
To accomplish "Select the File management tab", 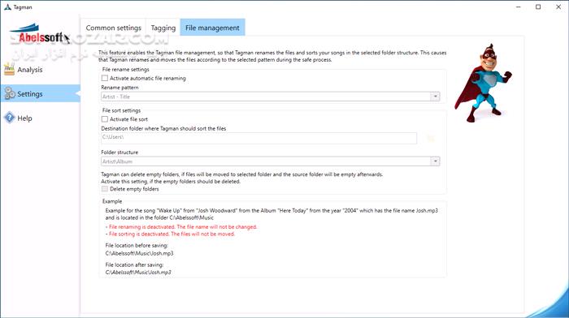I will 212,28.
